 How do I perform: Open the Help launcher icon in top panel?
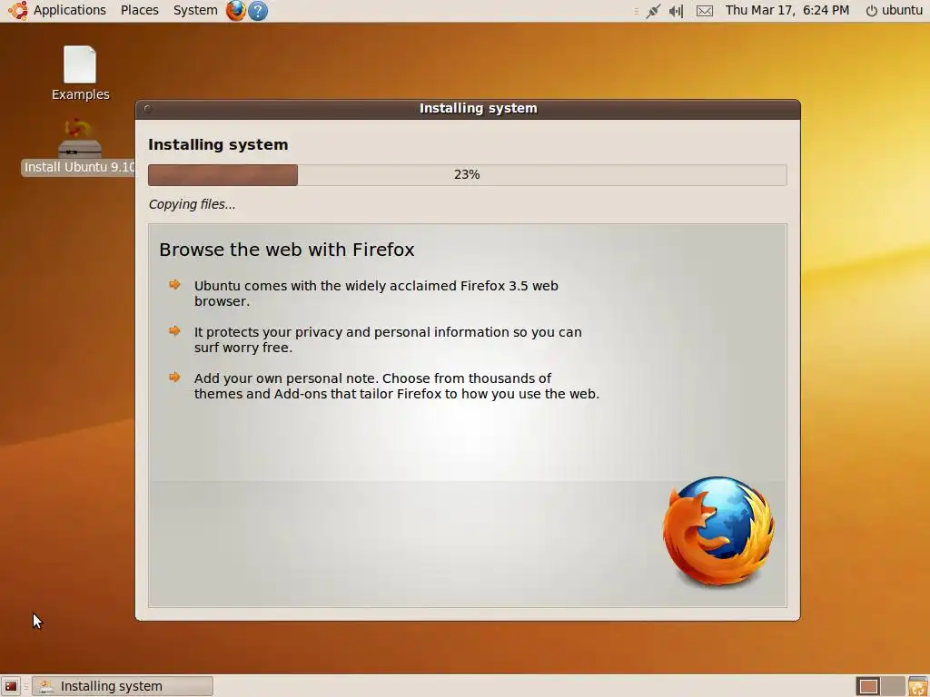pos(257,11)
